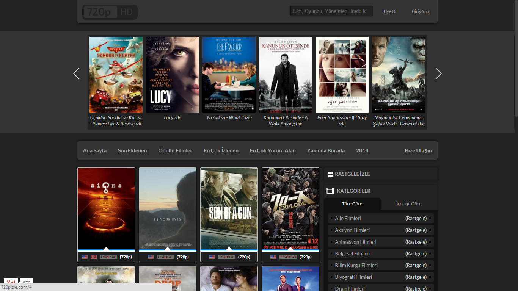The width and height of the screenshot is (518, 291).
Task: Open the Son Eklenen menu item
Action: [132, 150]
